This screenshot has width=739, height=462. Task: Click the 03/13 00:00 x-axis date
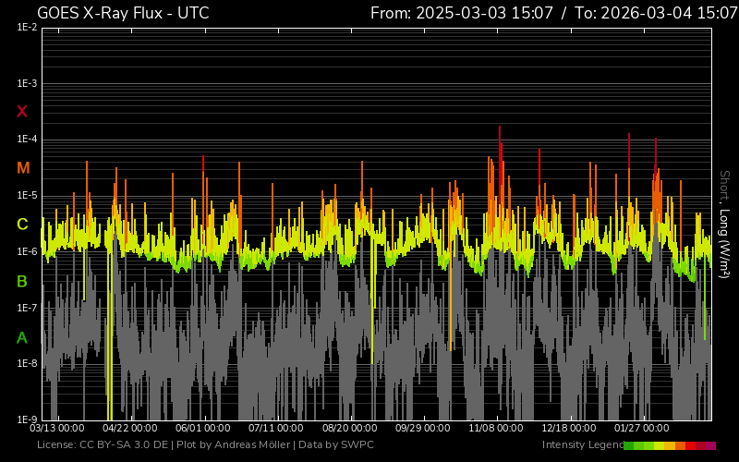[57, 429]
